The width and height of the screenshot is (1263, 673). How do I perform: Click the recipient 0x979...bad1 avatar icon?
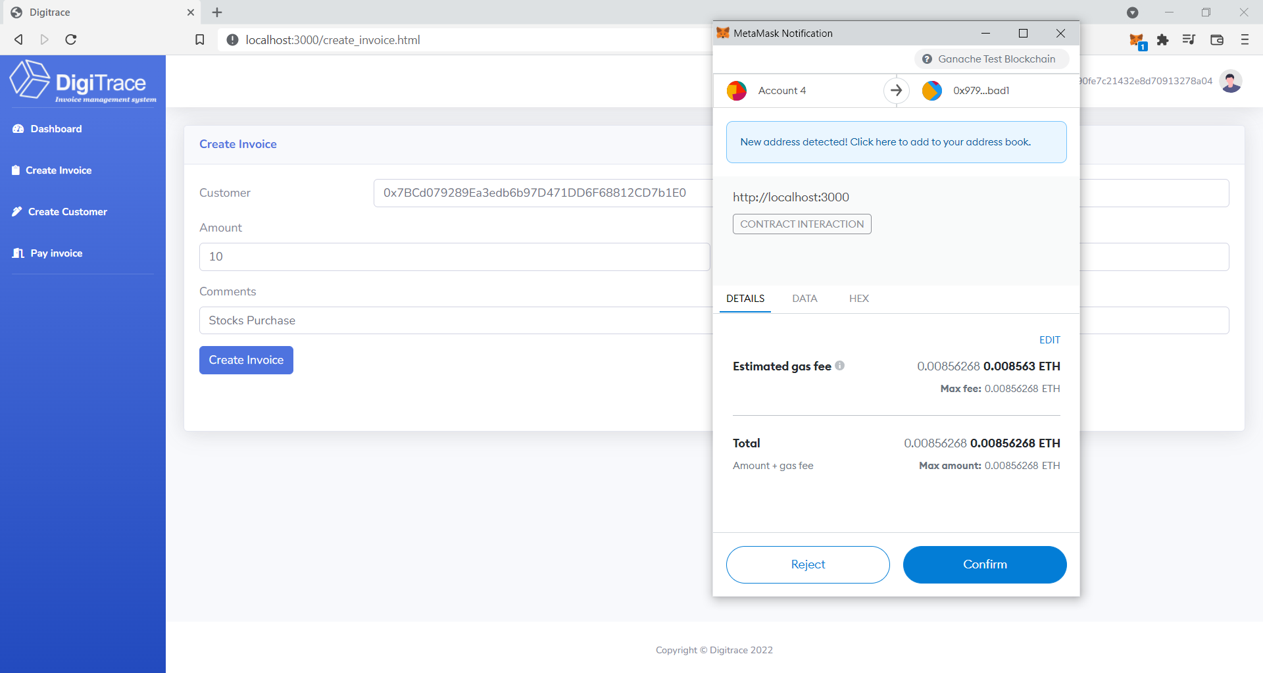pyautogui.click(x=932, y=91)
